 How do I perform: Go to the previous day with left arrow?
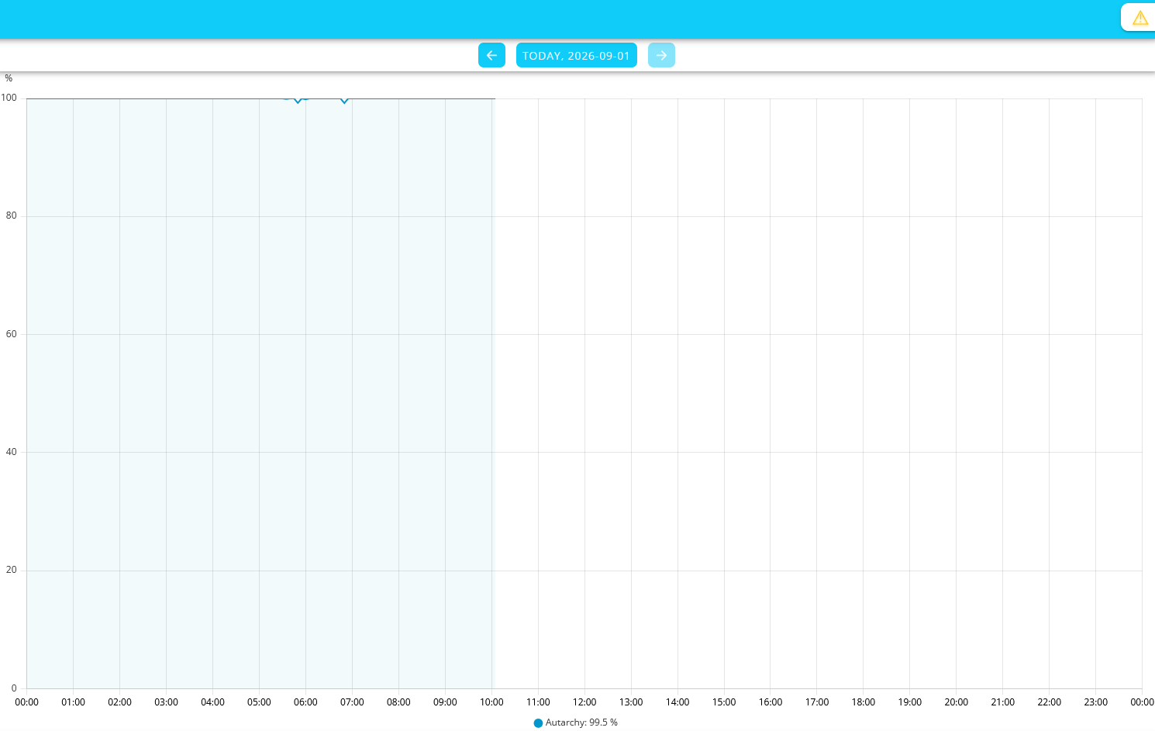(x=491, y=55)
